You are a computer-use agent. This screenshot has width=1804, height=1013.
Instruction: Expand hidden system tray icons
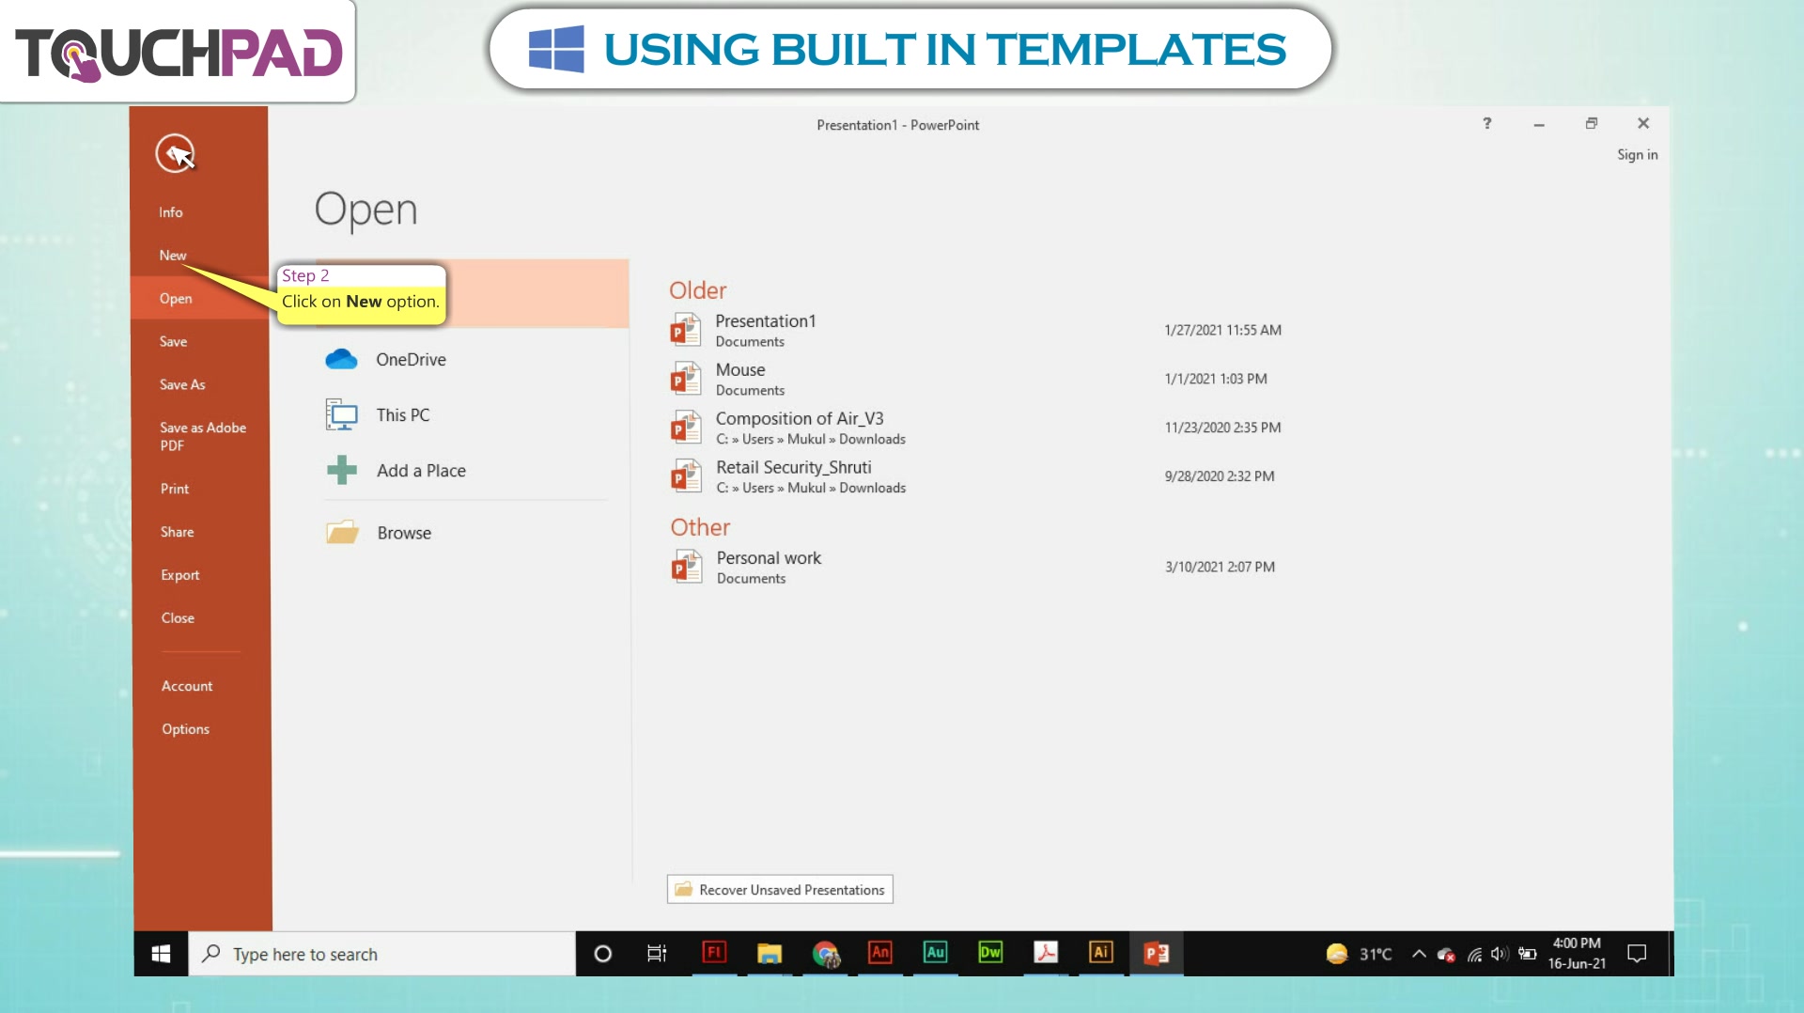tap(1419, 954)
